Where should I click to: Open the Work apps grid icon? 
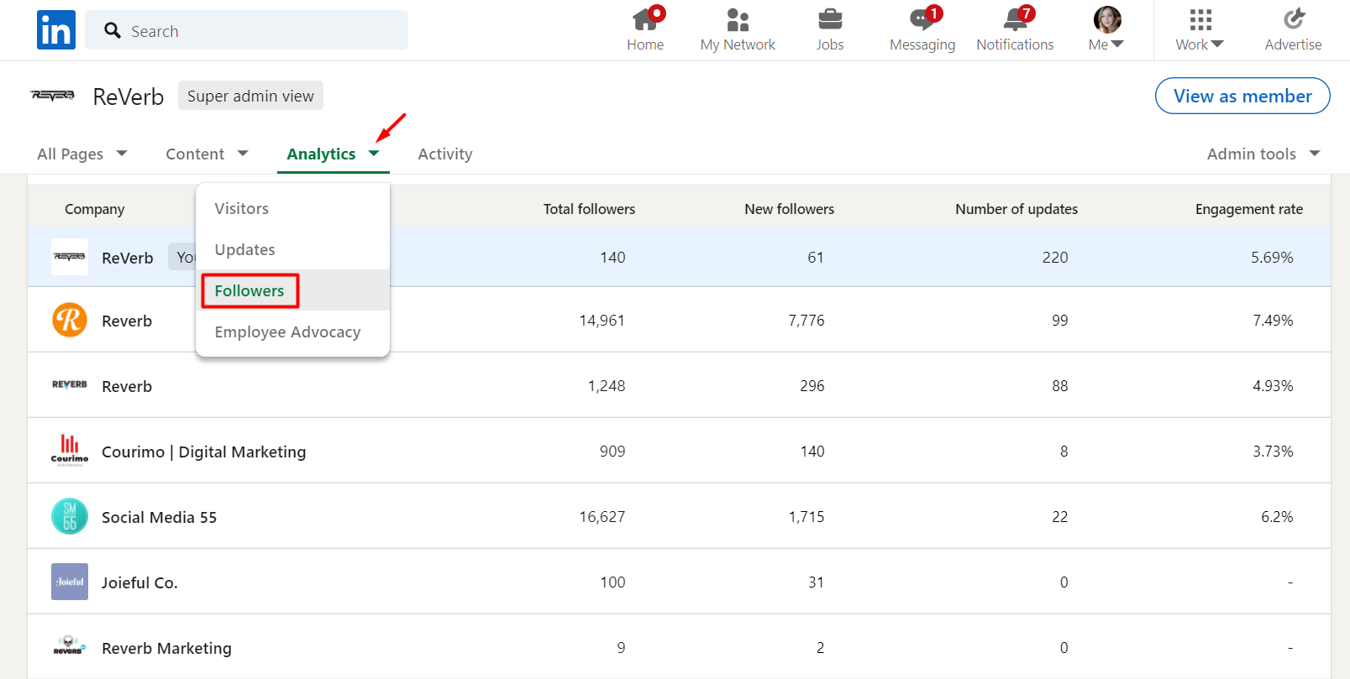pos(1200,19)
